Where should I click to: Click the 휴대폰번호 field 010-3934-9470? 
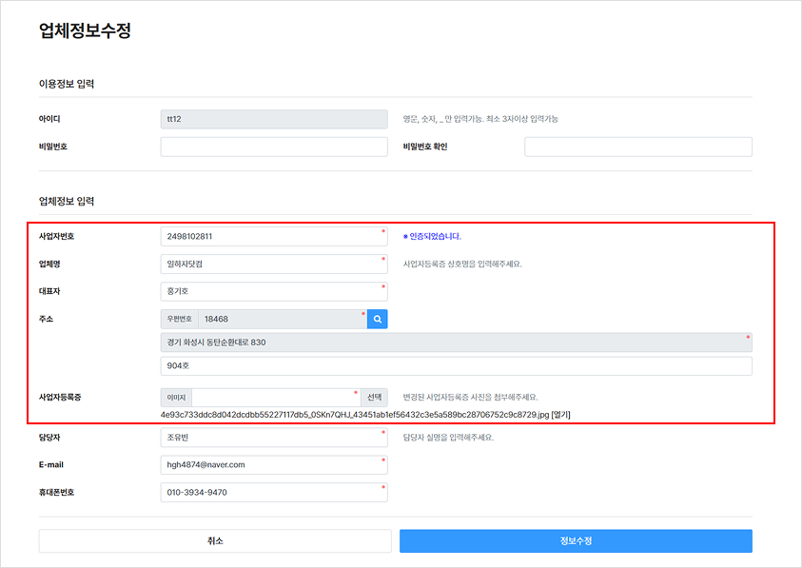point(274,492)
